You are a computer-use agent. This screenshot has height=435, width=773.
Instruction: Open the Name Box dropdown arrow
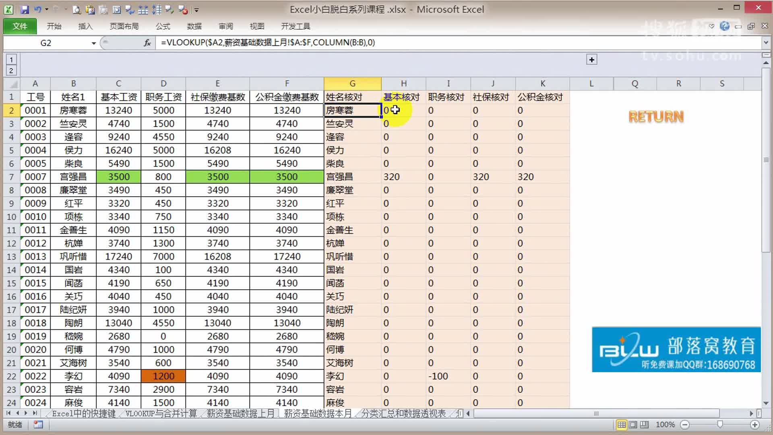(x=94, y=43)
